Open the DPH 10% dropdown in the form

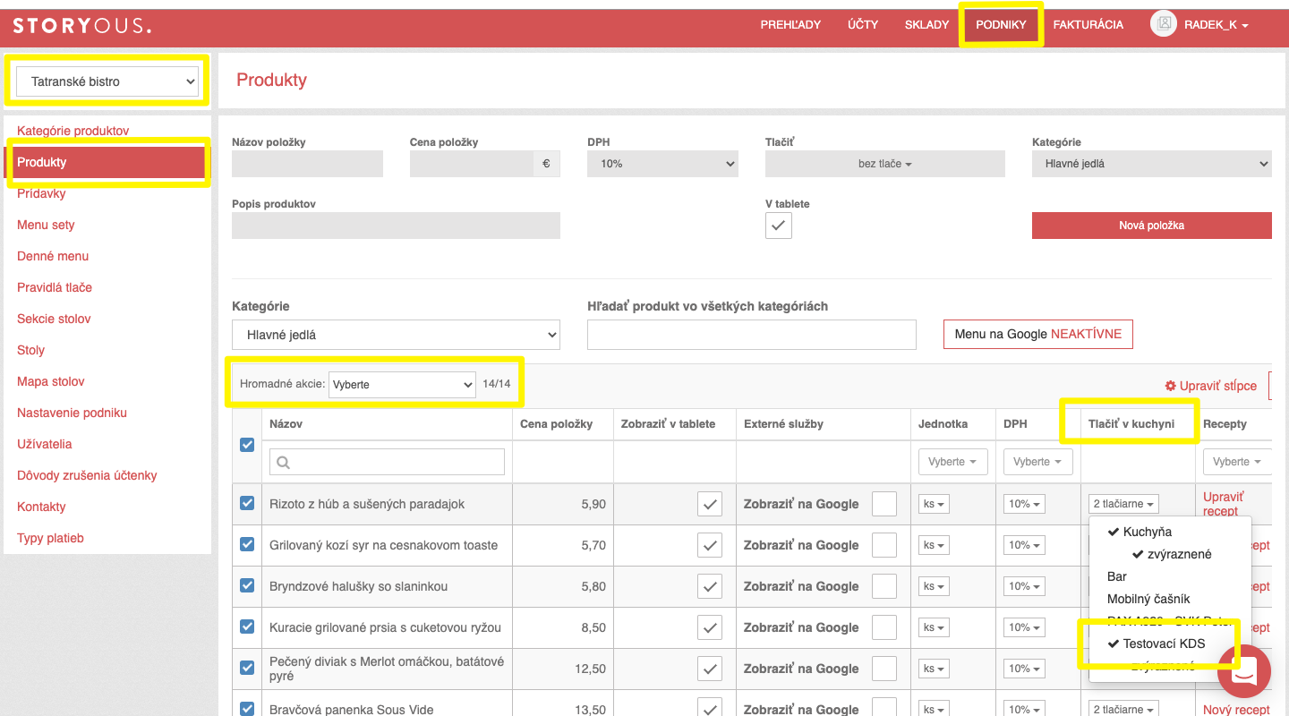coord(663,164)
